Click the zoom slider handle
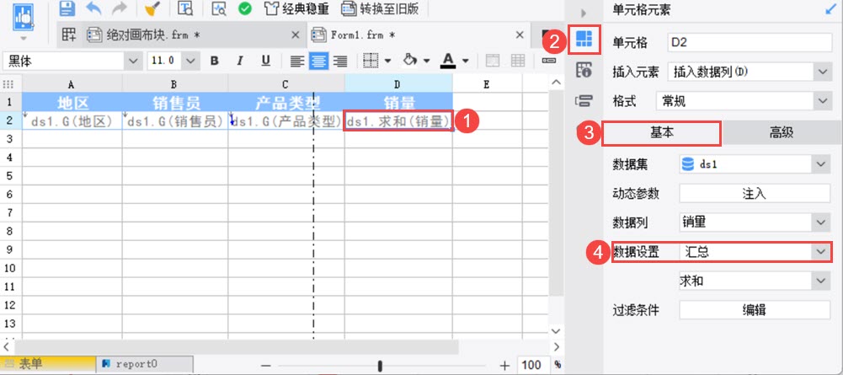 coord(380,366)
